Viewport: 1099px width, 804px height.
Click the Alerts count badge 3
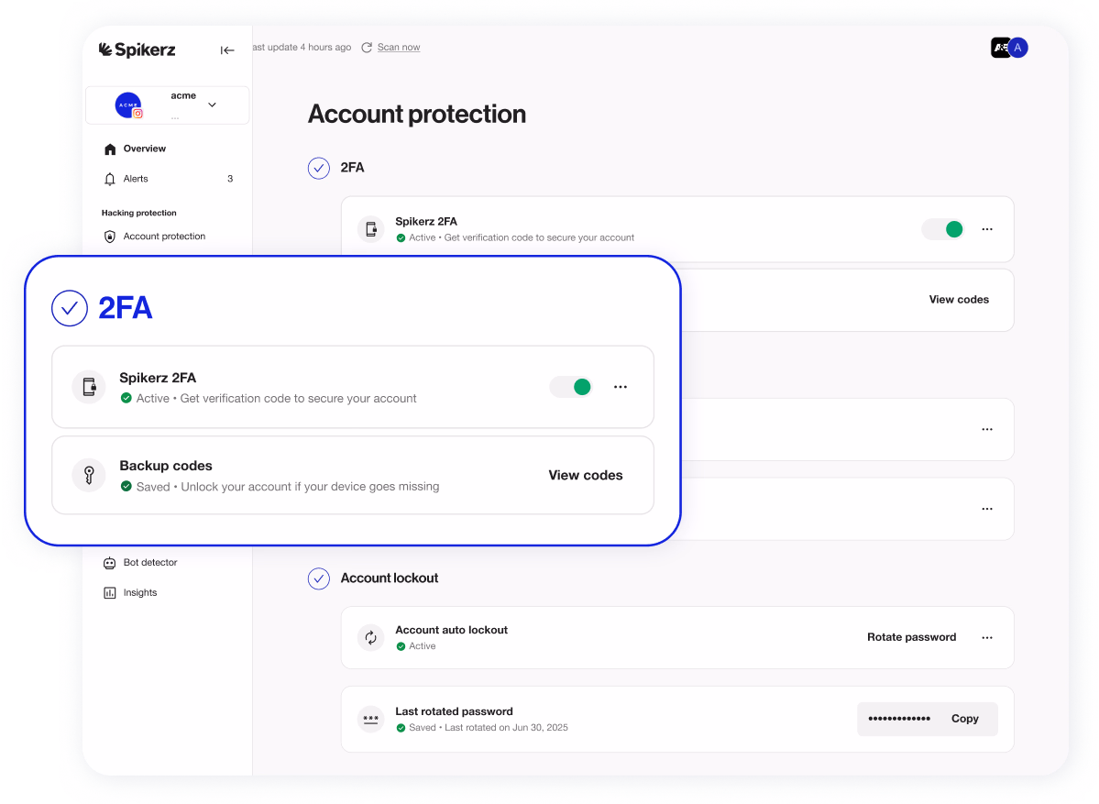tap(230, 179)
